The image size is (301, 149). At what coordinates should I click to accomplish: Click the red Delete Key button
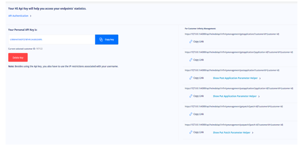(x=18, y=57)
